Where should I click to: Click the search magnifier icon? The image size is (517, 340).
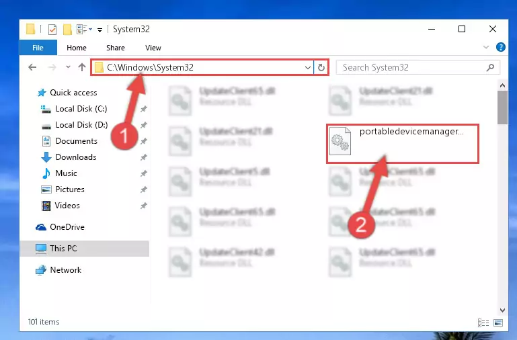[490, 68]
